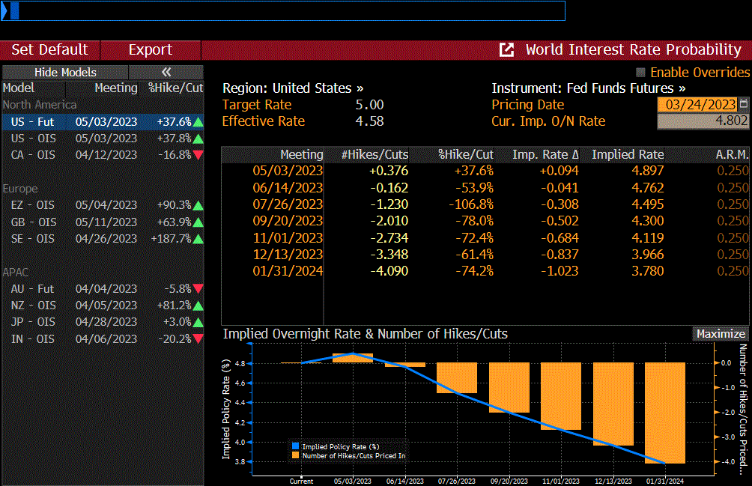Open the Instrument: Fed Funds Futures selector
The height and width of the screenshot is (486, 752).
pyautogui.click(x=589, y=88)
